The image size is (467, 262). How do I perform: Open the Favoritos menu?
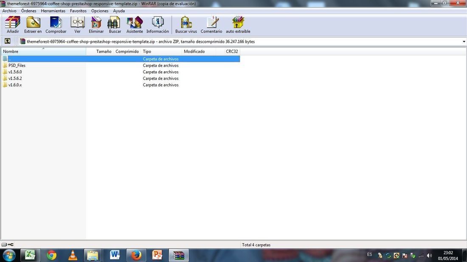[x=78, y=11]
